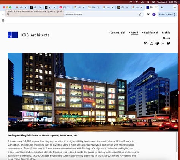Screen dimensions: 180x160
Task: Open the Instagram icon link
Action: tap(152, 43)
